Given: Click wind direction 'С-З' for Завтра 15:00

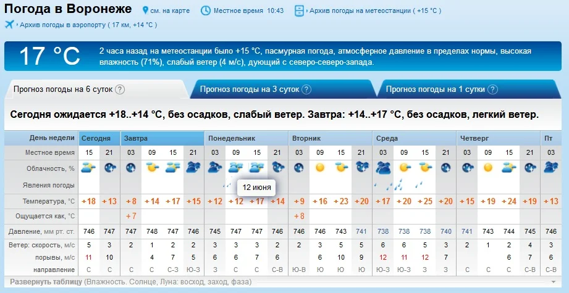Looking at the screenshot, I should (x=173, y=270).
